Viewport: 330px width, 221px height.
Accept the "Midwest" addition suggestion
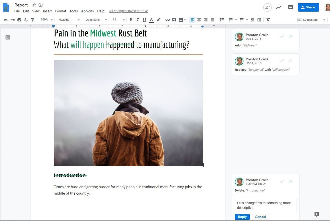click(x=282, y=37)
